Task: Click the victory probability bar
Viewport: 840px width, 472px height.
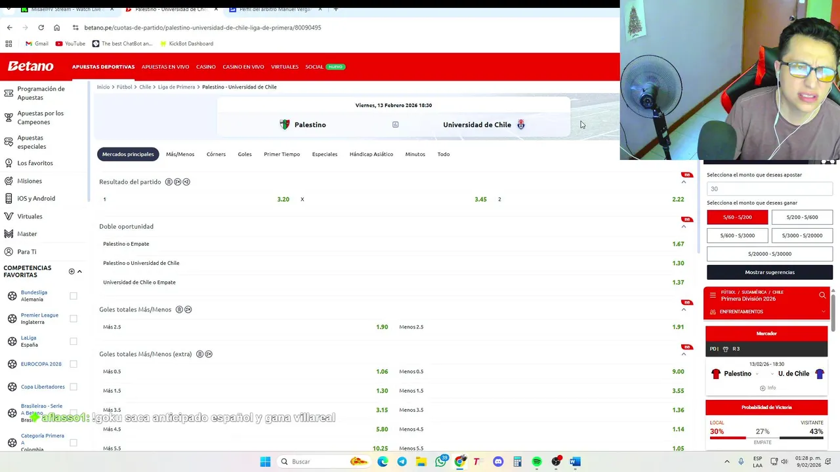Action: coord(766,437)
